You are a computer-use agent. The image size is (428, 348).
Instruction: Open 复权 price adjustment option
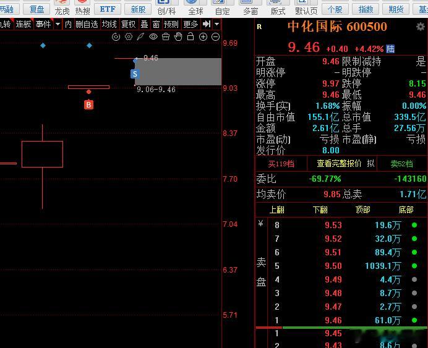[128, 24]
